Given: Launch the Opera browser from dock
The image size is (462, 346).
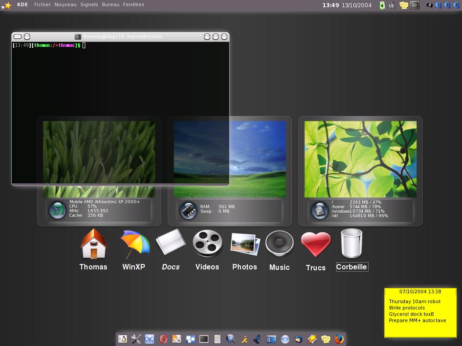Looking at the screenshot, I should (163, 339).
